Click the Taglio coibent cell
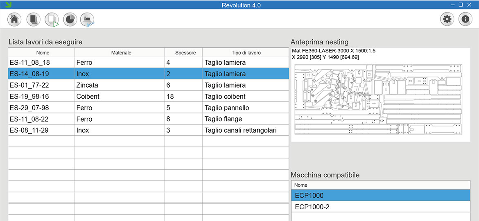479x221 pixels. click(246, 97)
